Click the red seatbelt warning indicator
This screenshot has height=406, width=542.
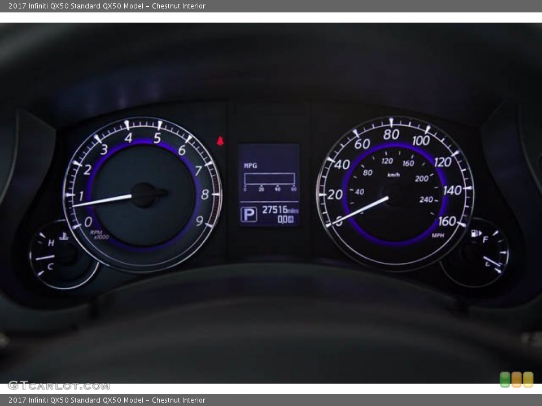(x=220, y=141)
